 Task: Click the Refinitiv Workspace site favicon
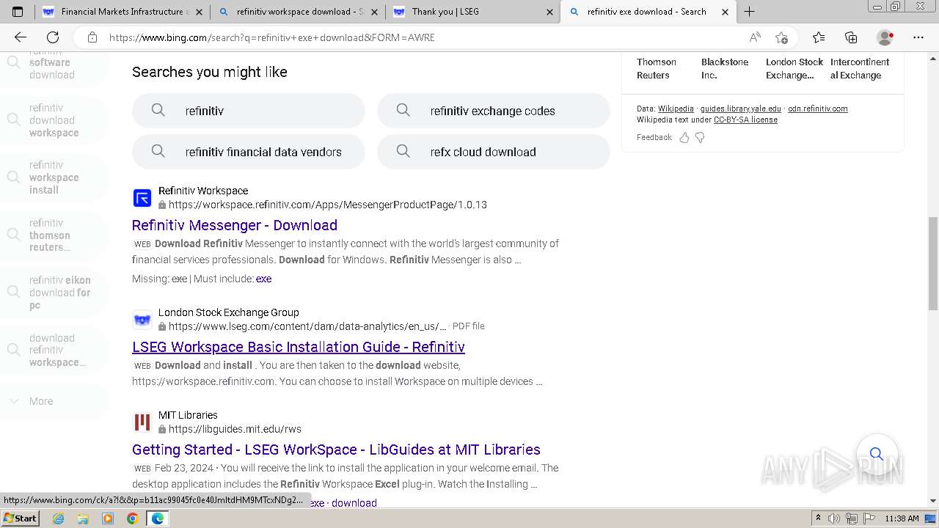[142, 198]
